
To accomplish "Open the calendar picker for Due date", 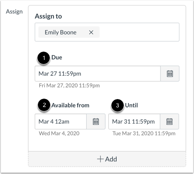I will pos(170,74).
